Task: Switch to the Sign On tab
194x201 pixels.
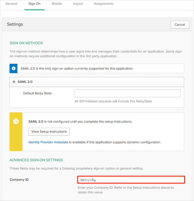Action: click(35, 4)
